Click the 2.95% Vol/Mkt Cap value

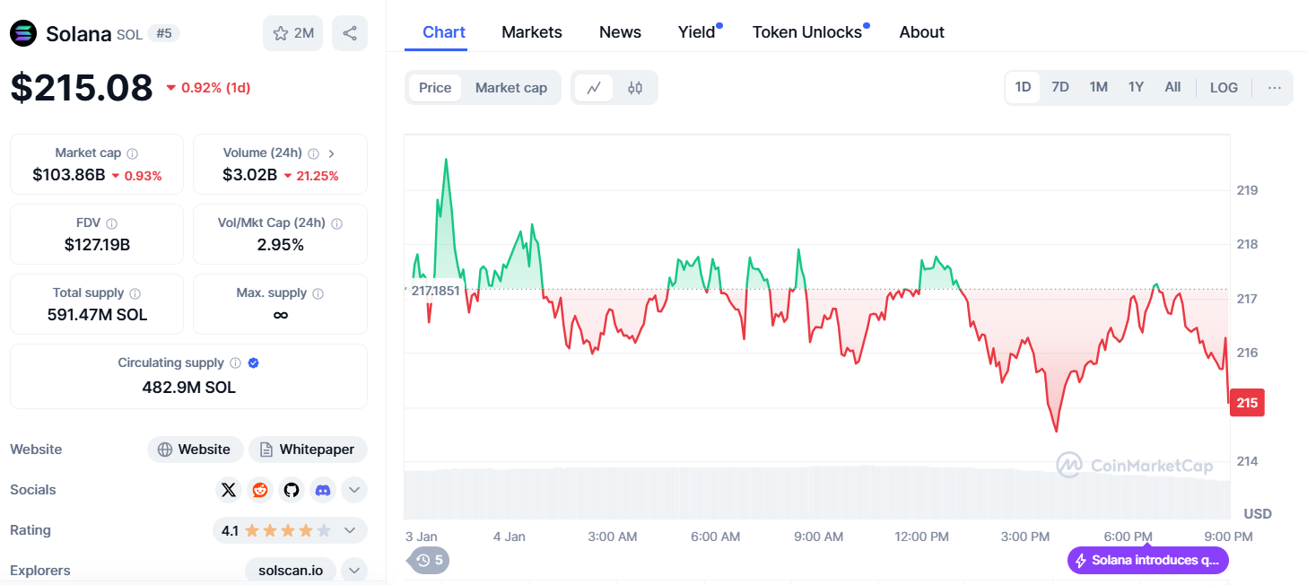(x=280, y=245)
